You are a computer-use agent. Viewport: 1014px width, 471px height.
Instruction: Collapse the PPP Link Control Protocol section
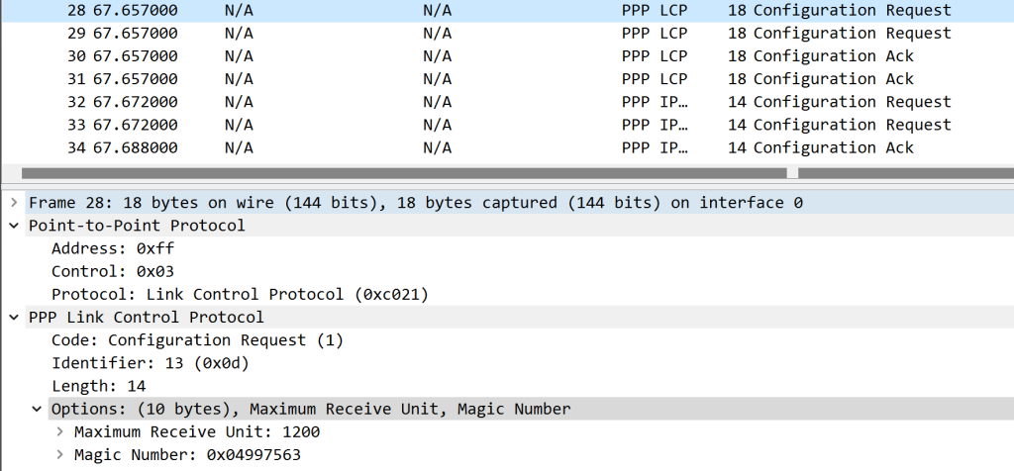(13, 318)
